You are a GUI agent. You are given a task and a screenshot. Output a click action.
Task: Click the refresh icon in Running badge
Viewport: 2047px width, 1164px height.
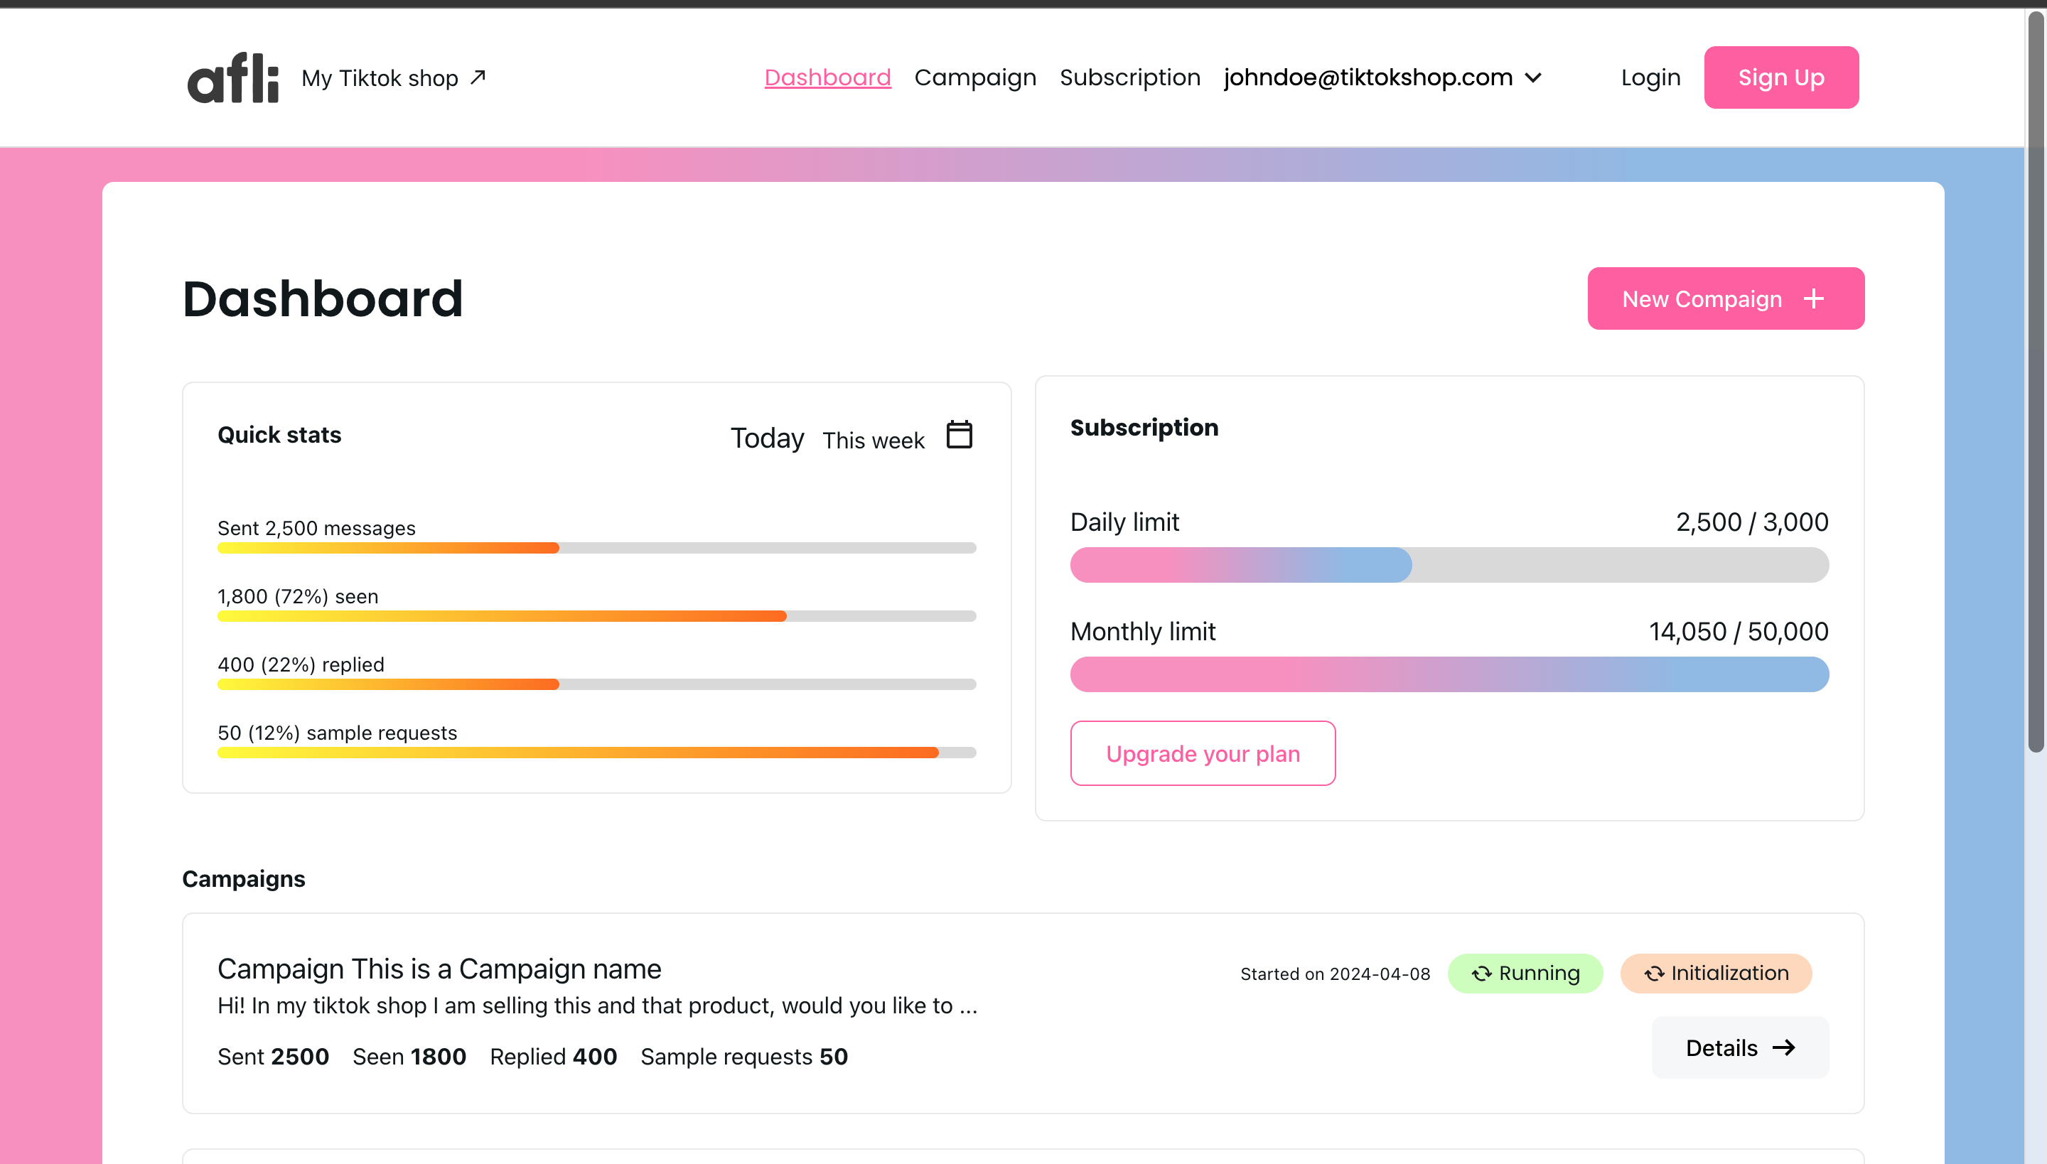coord(1482,973)
